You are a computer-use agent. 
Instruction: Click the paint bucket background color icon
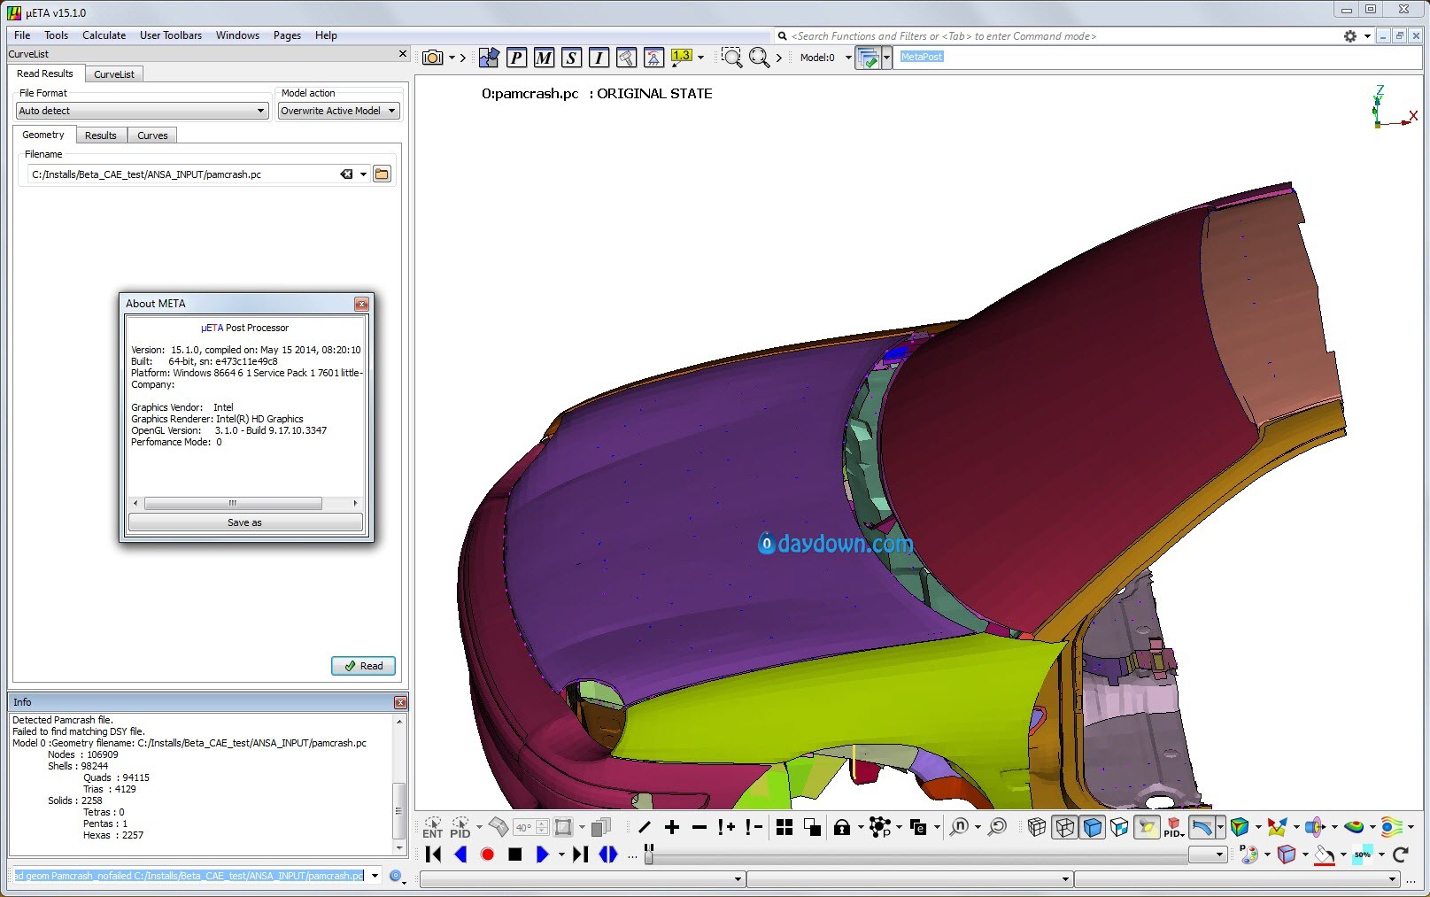(x=1324, y=854)
